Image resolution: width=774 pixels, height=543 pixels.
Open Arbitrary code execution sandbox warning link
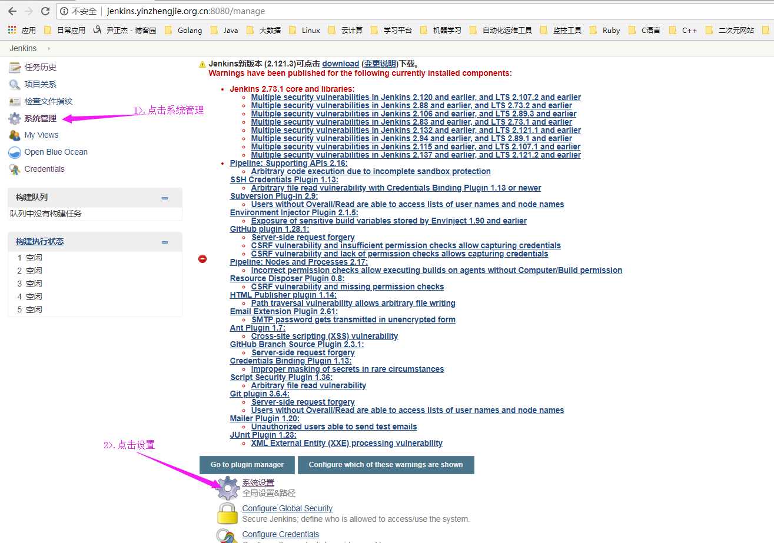pyautogui.click(x=371, y=171)
